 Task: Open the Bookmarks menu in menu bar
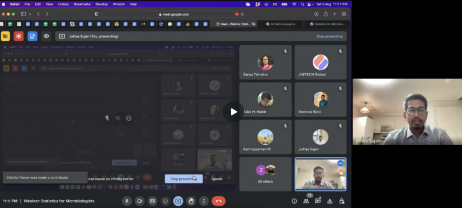click(82, 4)
